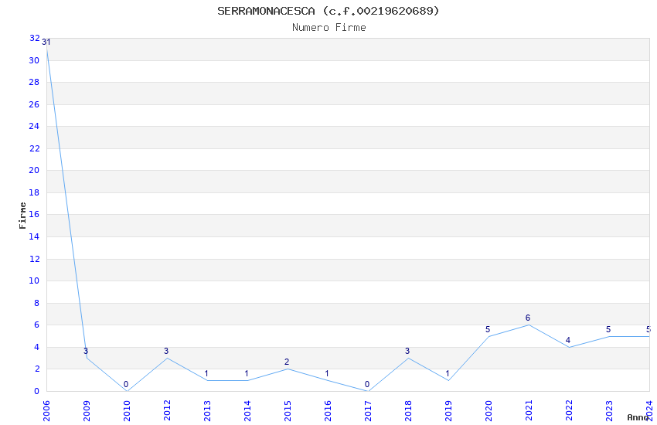
Task: Click the data point label 1 for 2014
Action: 247,373
